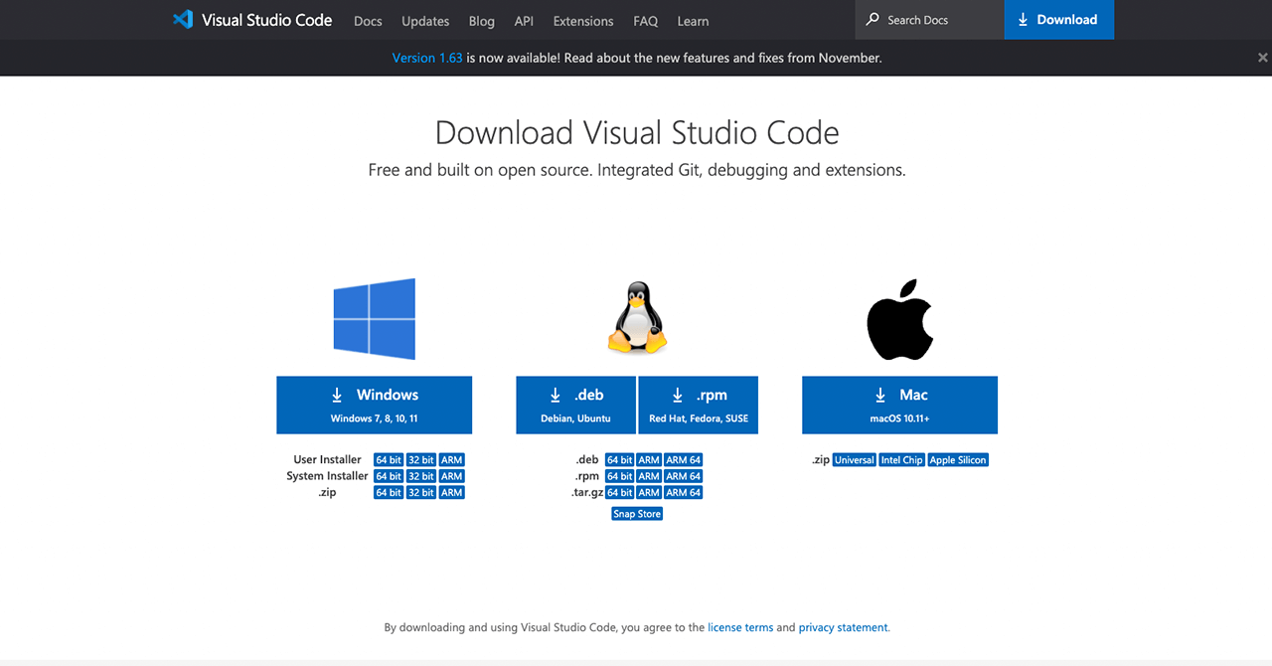Open the privacy statement link
Image resolution: width=1272 pixels, height=666 pixels.
point(844,627)
